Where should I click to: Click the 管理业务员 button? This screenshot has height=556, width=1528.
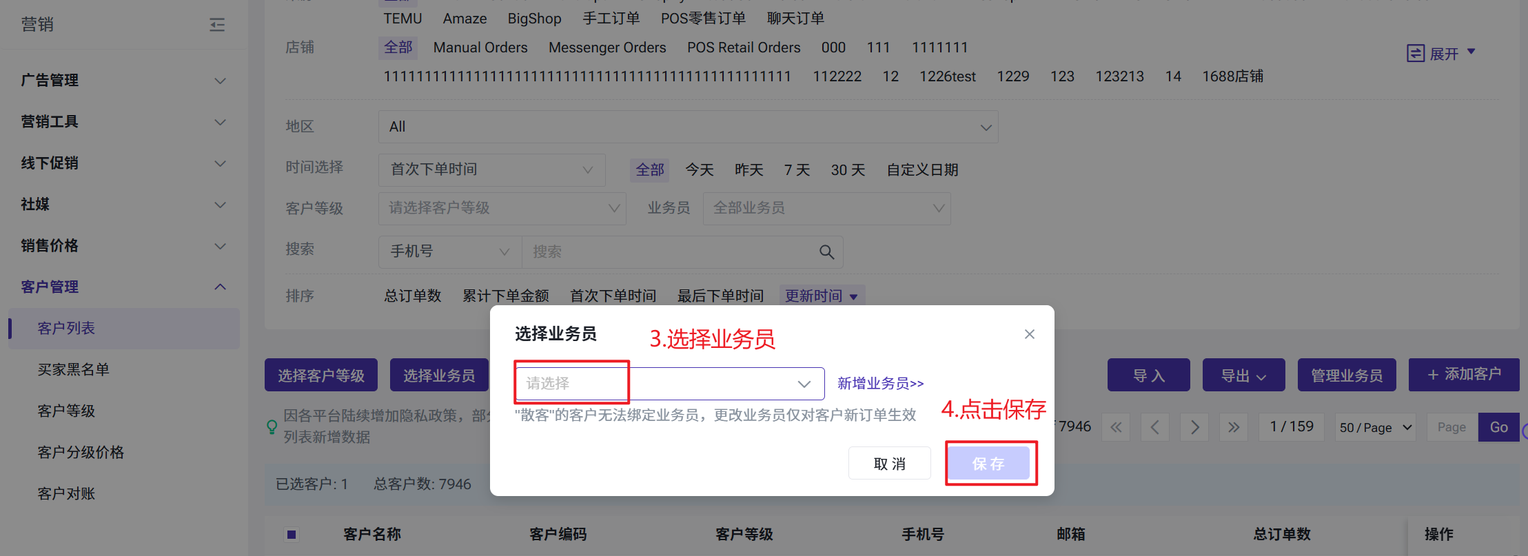1347,375
